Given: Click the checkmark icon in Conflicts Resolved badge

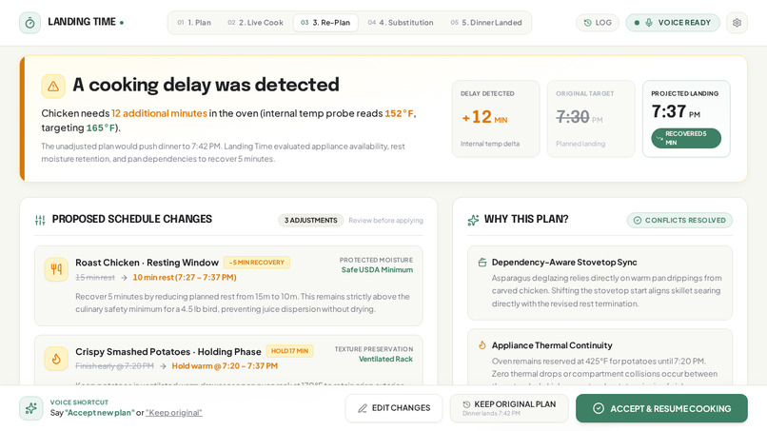Looking at the screenshot, I should click(638, 220).
